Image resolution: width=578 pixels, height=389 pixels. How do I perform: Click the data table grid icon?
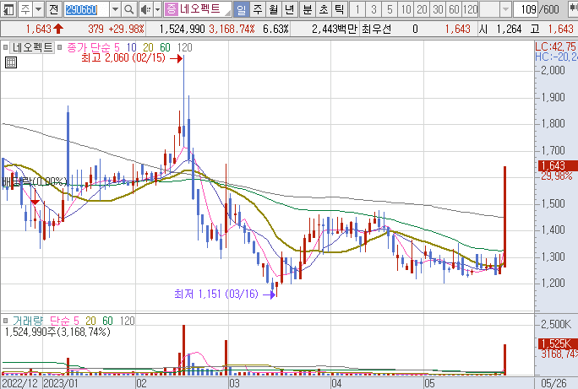tap(11, 62)
